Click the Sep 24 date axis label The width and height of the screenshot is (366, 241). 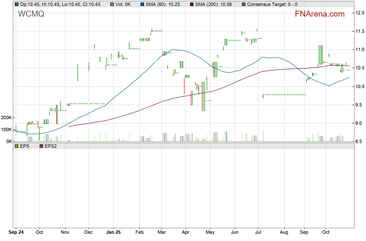16,232
